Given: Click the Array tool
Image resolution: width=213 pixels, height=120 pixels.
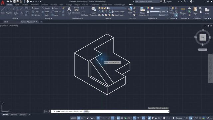Looking at the screenshot, I should [x=55, y=15].
